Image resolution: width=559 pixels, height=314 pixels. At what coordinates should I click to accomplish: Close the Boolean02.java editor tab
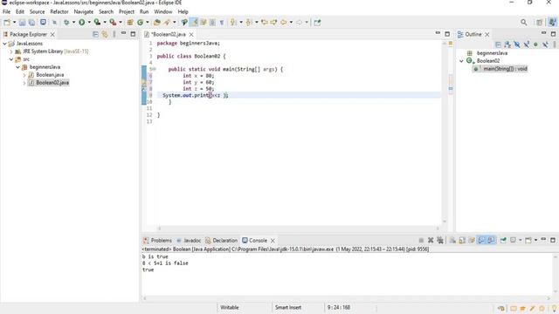click(191, 34)
